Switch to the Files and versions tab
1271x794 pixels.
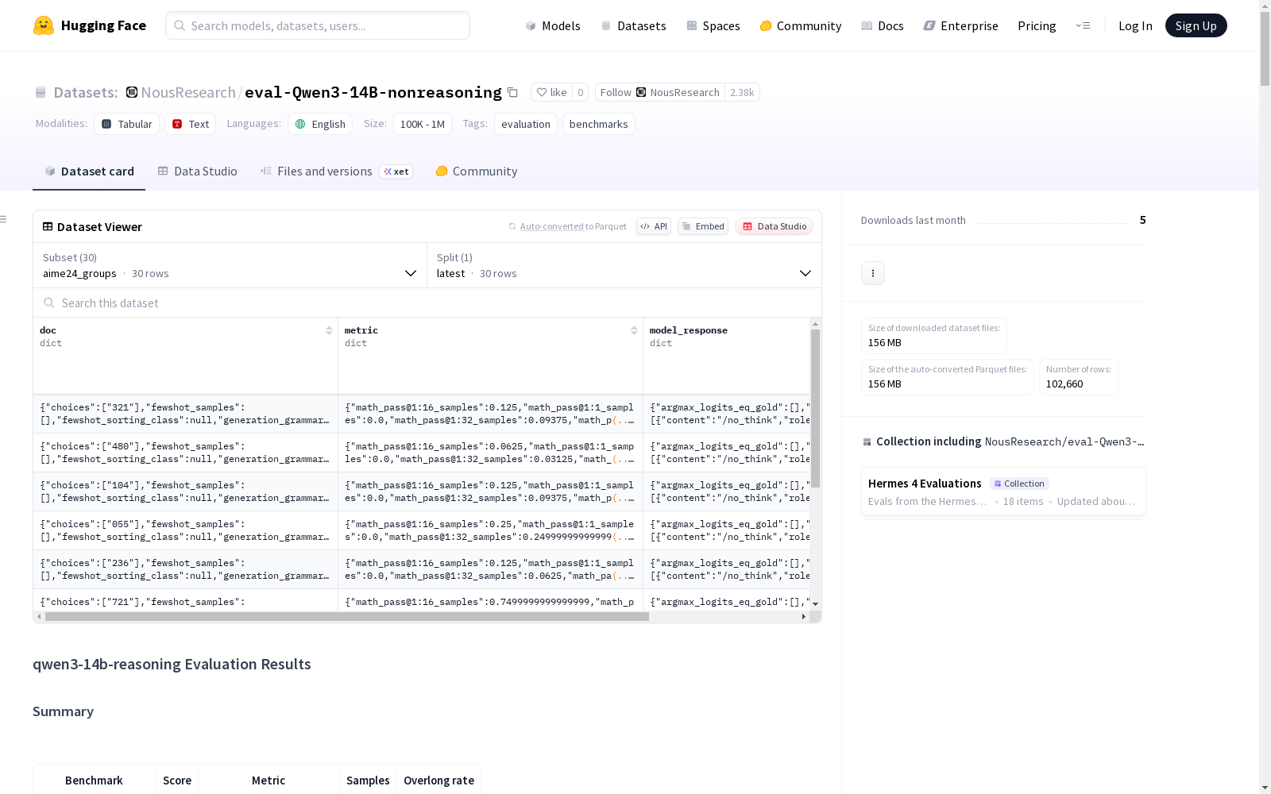337,172
